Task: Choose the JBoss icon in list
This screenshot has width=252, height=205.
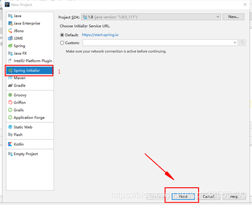Action: point(10,31)
